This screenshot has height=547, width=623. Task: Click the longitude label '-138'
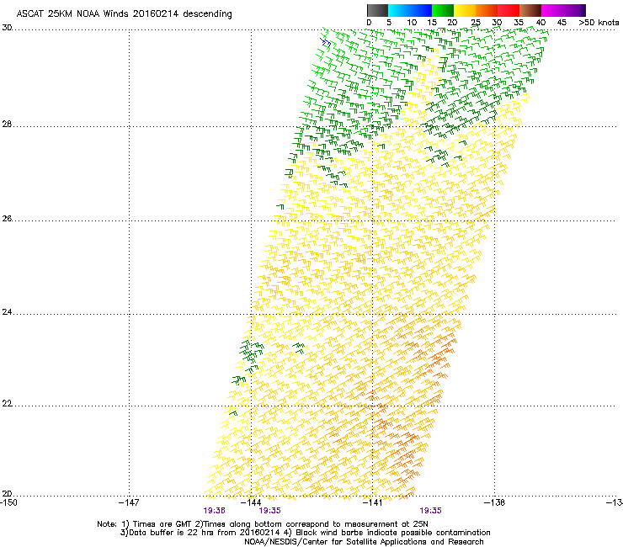[495, 502]
